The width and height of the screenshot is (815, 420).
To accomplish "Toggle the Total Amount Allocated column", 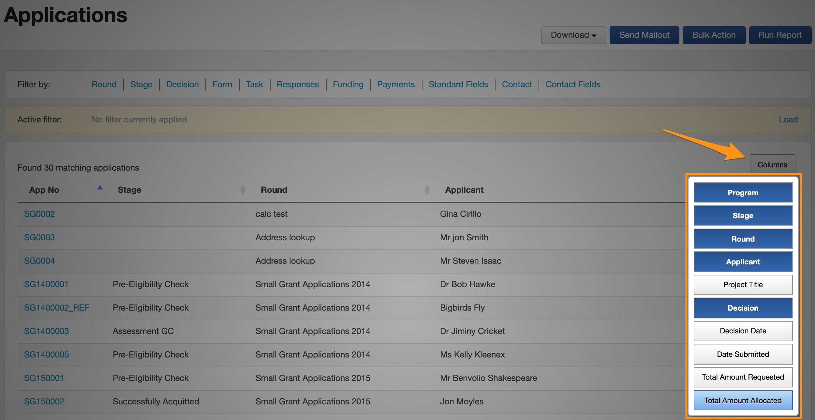I will point(743,400).
